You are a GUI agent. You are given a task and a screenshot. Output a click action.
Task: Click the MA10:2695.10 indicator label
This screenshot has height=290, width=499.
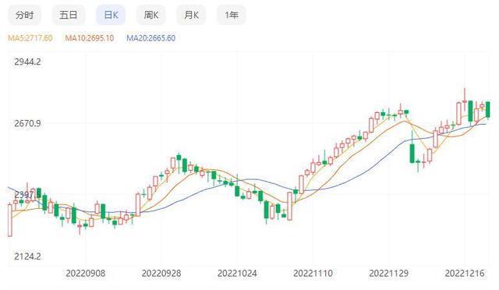(90, 38)
